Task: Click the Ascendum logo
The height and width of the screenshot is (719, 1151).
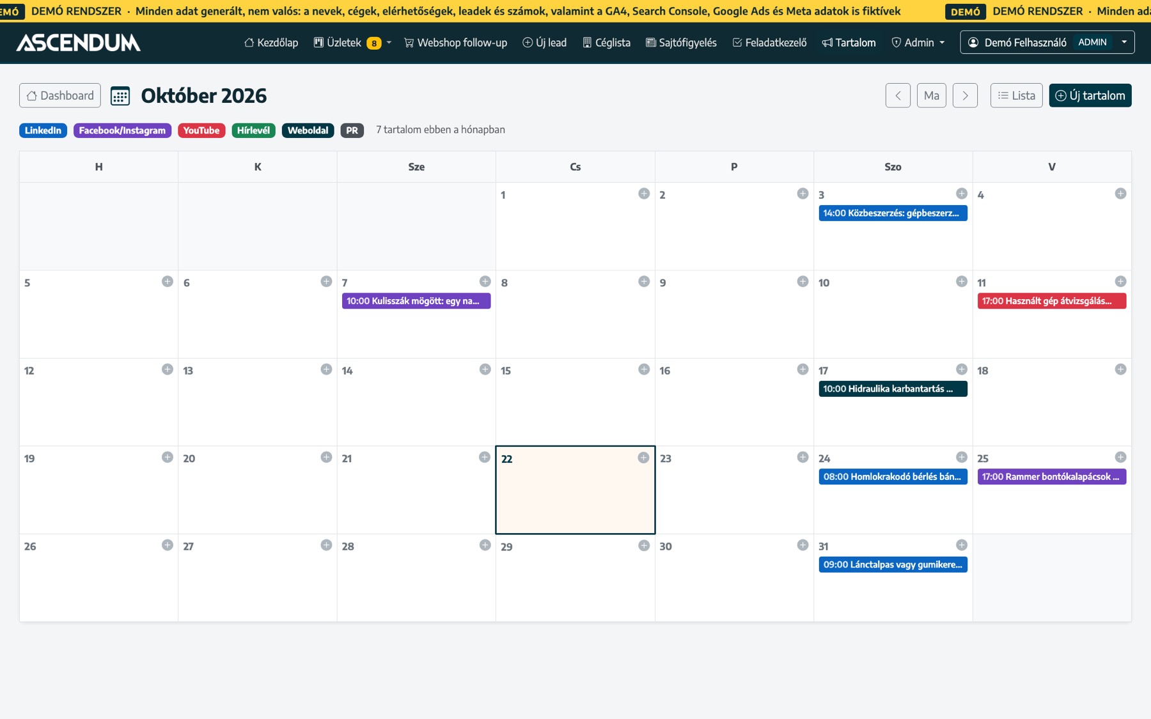Action: pyautogui.click(x=79, y=43)
